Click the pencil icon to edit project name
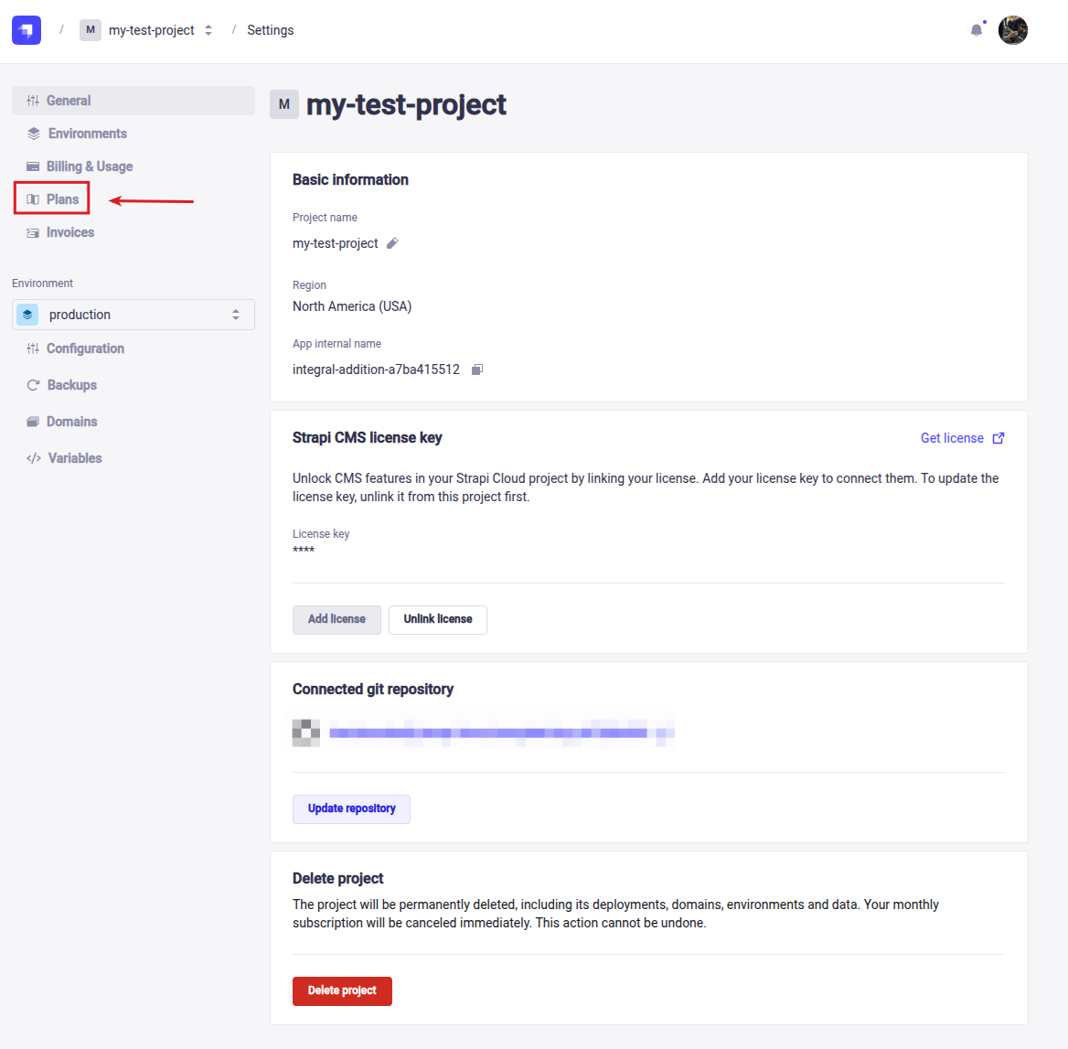 [x=392, y=243]
